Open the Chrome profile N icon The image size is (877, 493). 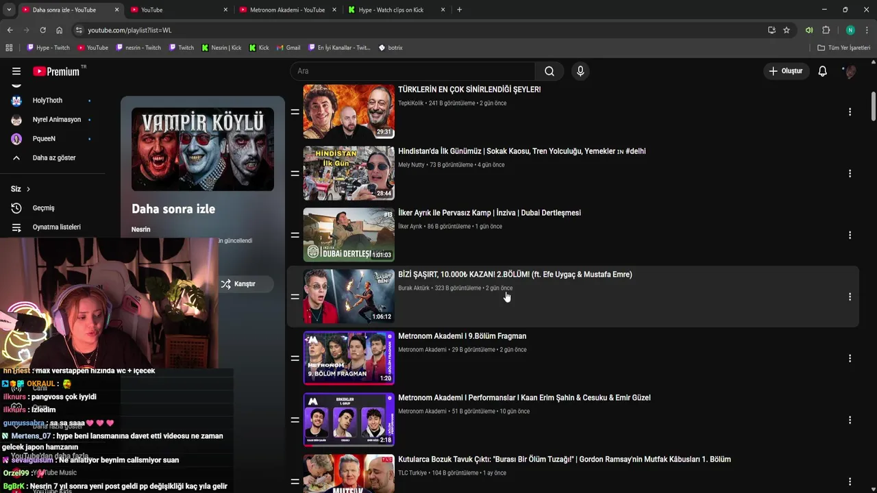click(x=850, y=30)
